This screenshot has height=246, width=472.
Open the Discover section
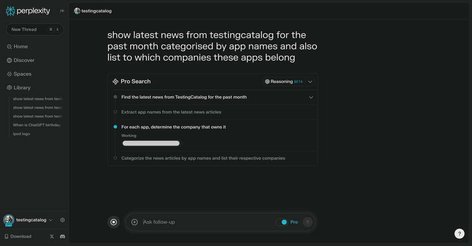coord(24,60)
